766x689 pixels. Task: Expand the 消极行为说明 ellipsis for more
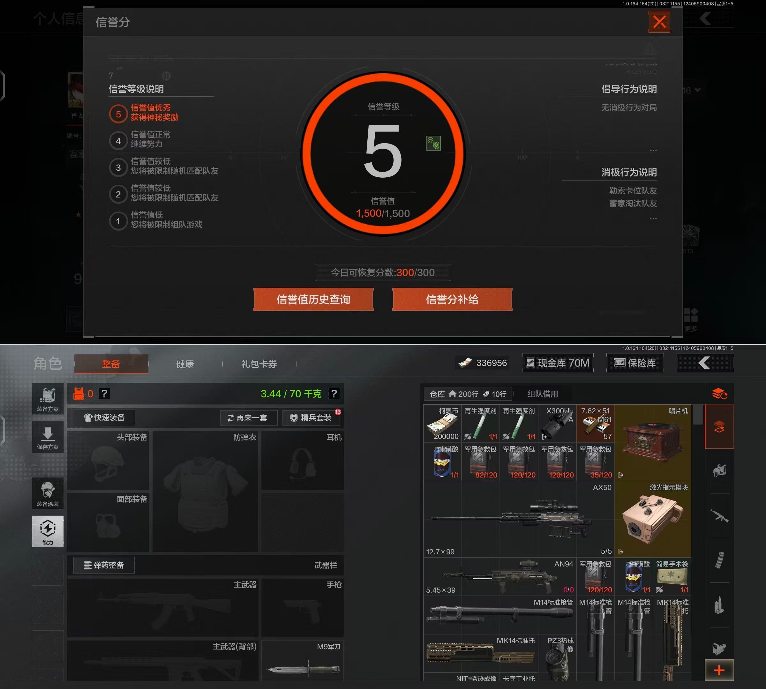(x=653, y=219)
